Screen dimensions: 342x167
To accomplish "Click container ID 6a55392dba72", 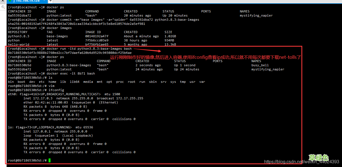I will pyautogui.click(x=19, y=15).
